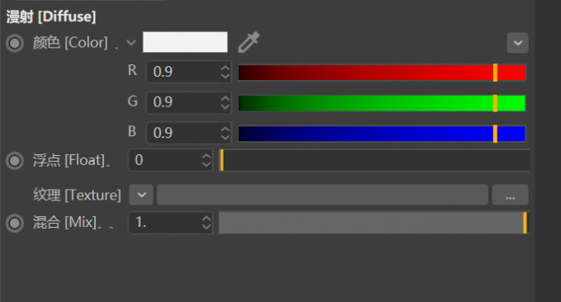The image size is (561, 302).
Task: Increase the Mix value stepper arrow
Action: coord(206,218)
